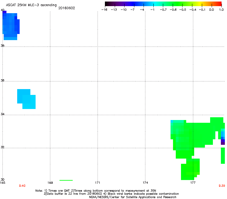Viewport: 227px width, 199px height.
Task: Click the longitude label 174
Action: pos(145,183)
